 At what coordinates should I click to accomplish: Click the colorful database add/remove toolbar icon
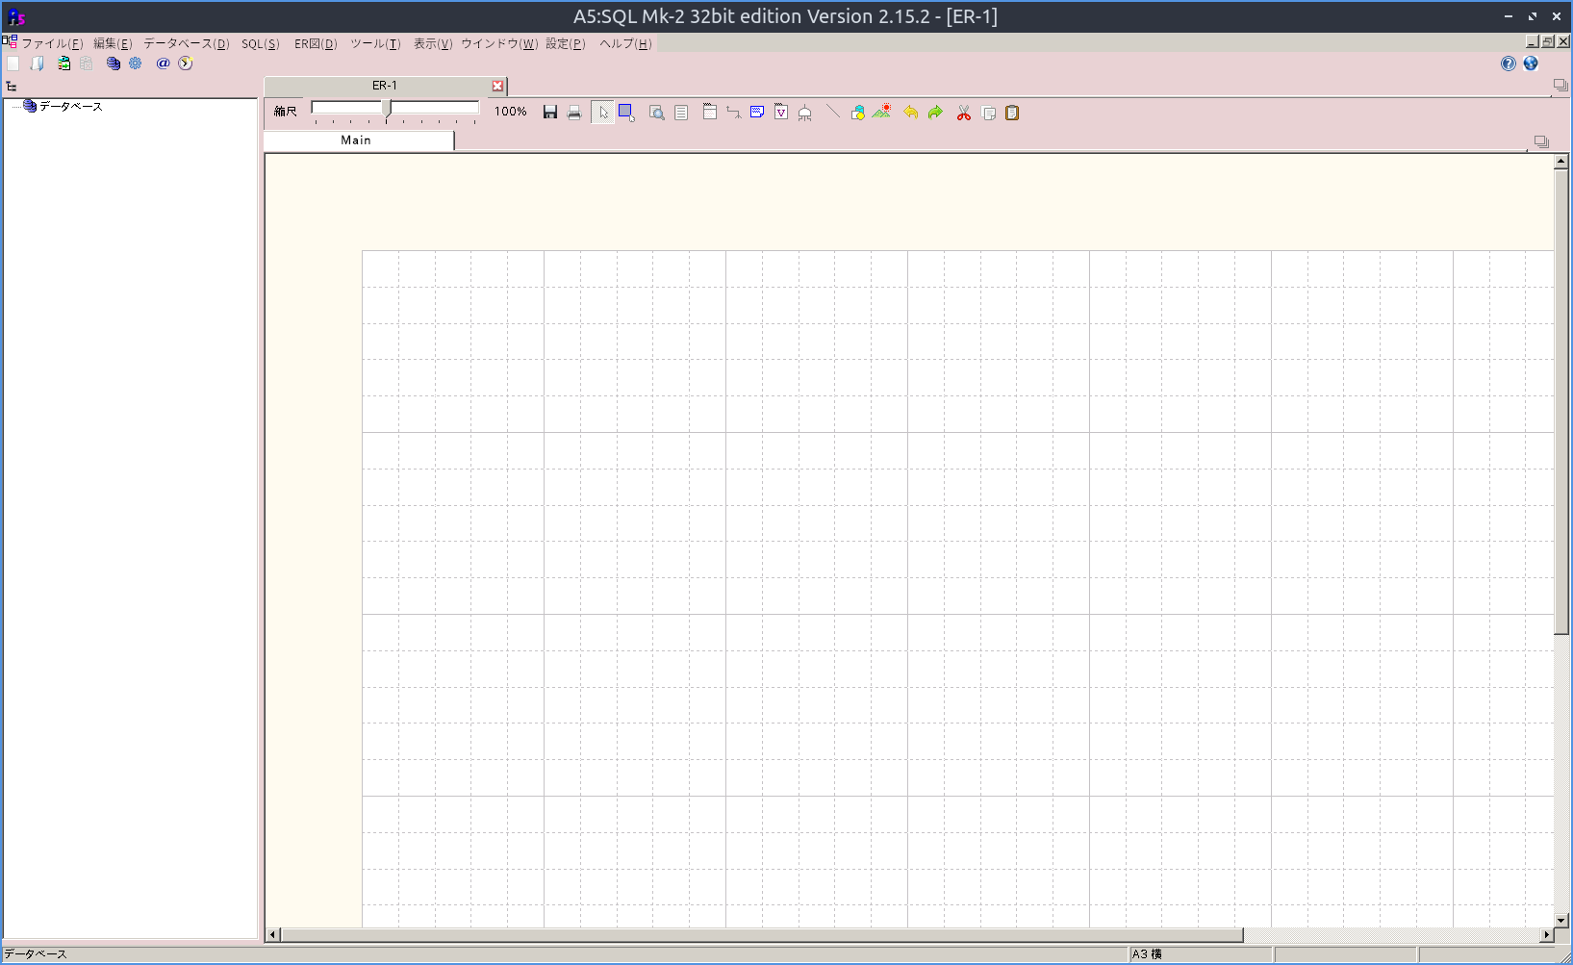click(63, 63)
